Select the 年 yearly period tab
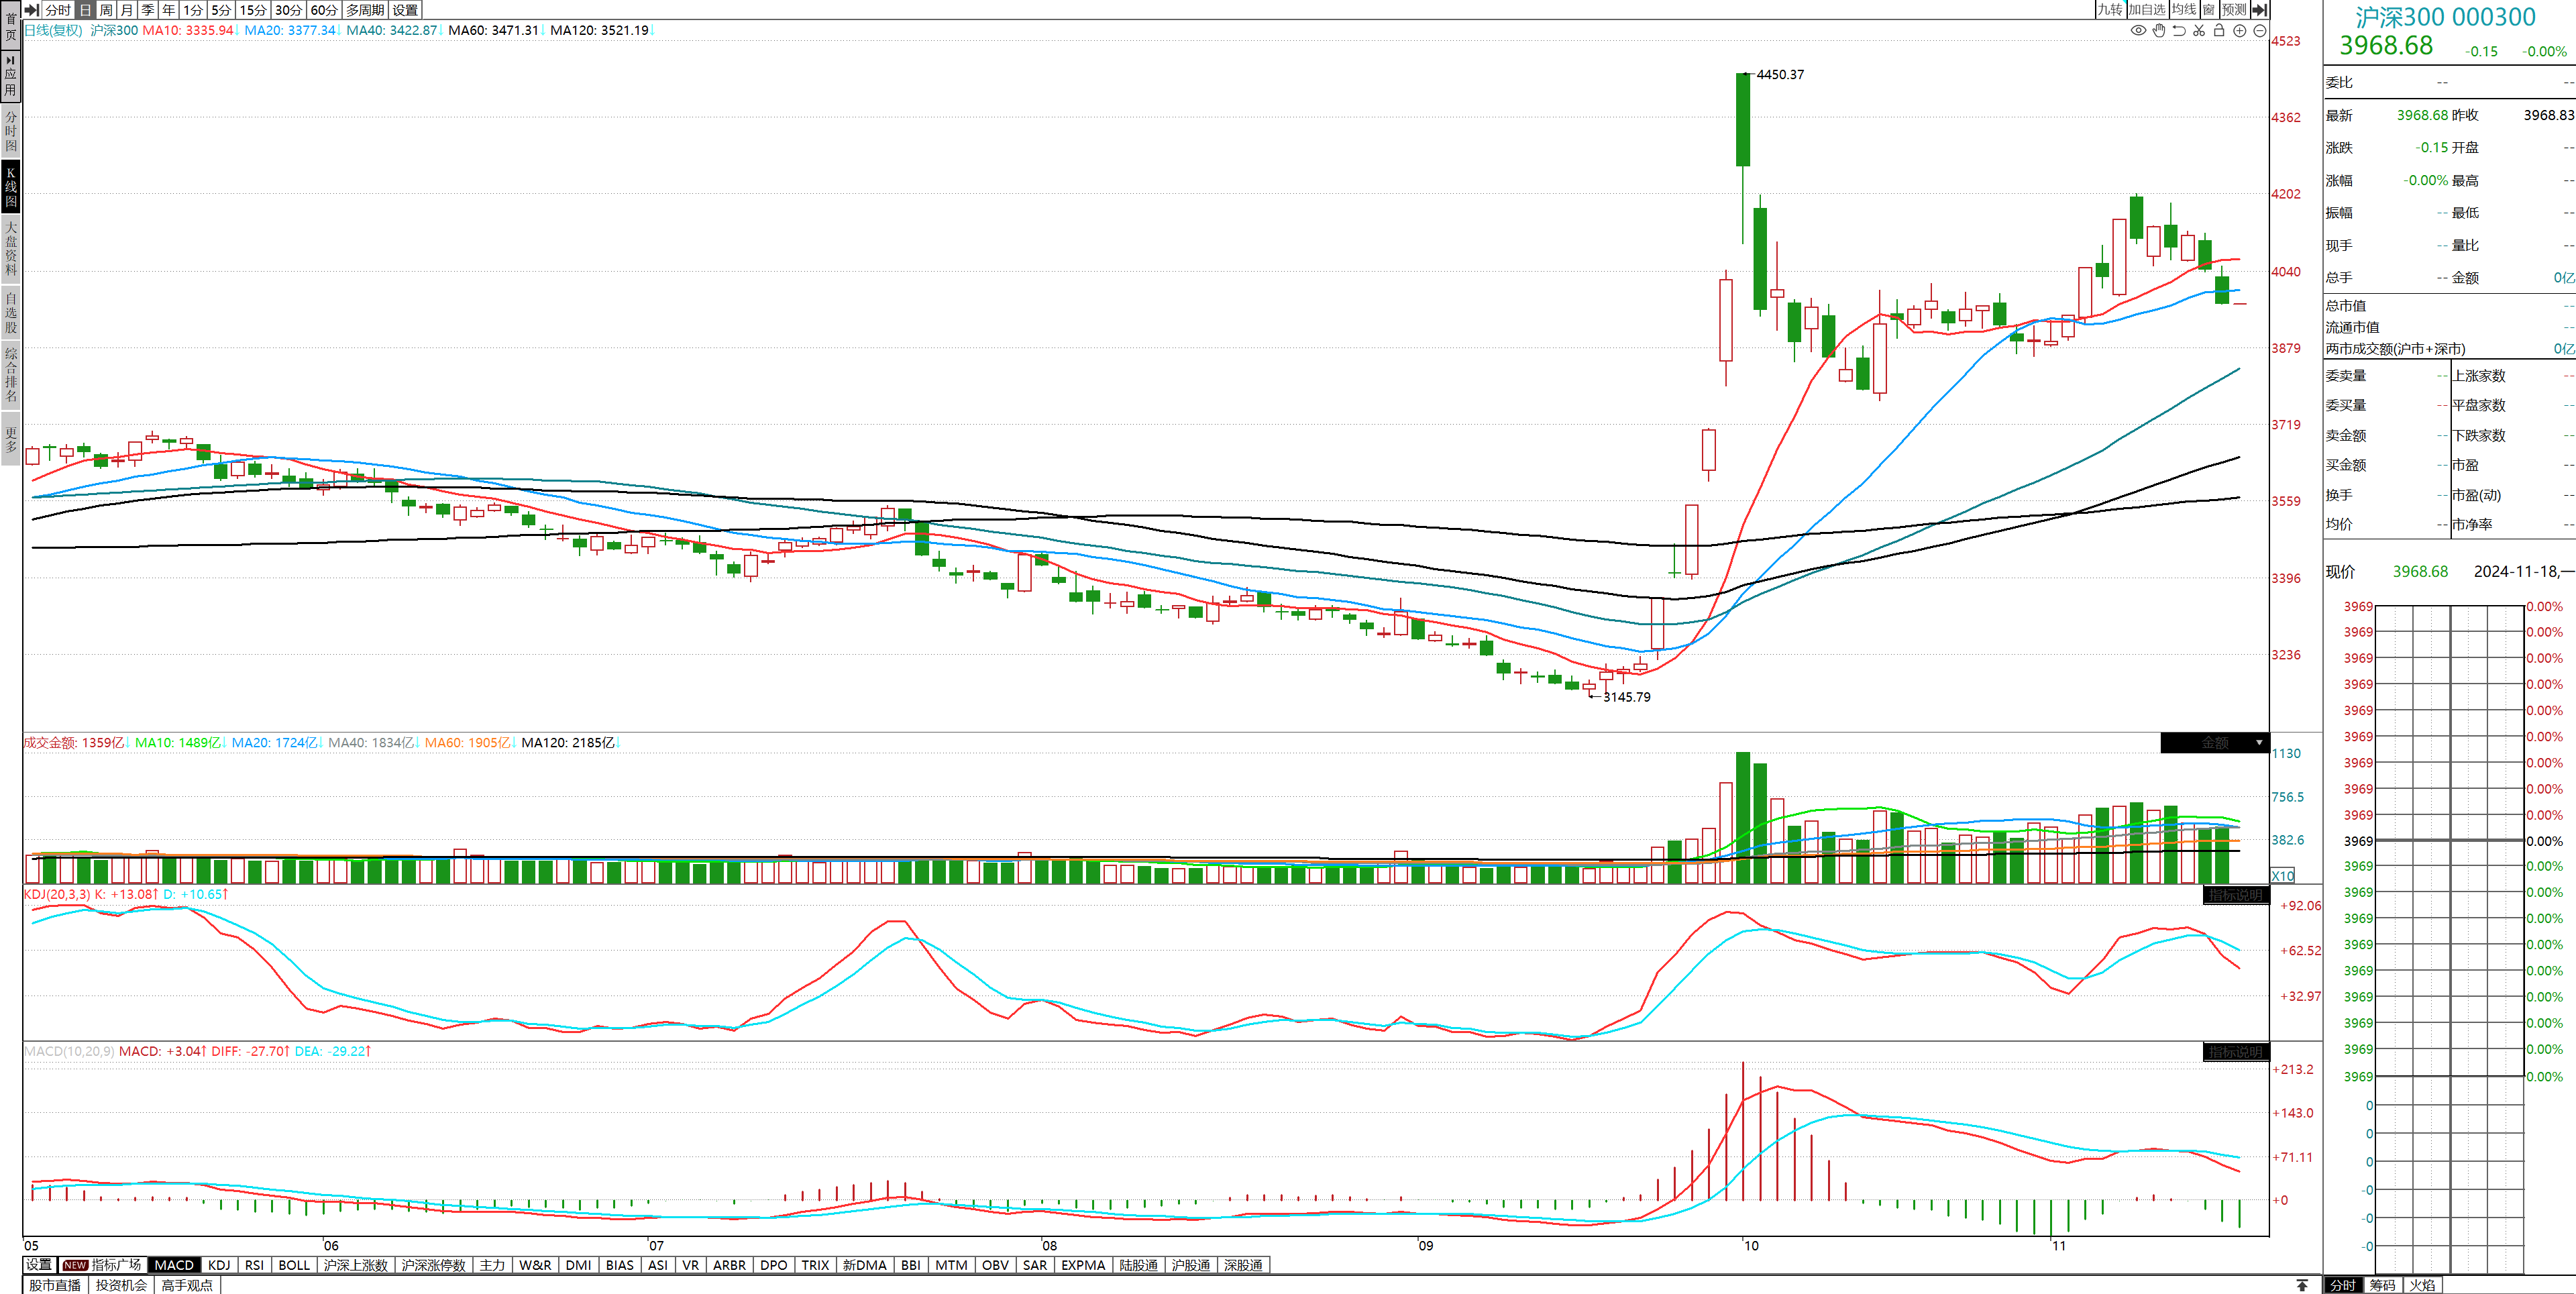The image size is (2576, 1294). (x=169, y=10)
